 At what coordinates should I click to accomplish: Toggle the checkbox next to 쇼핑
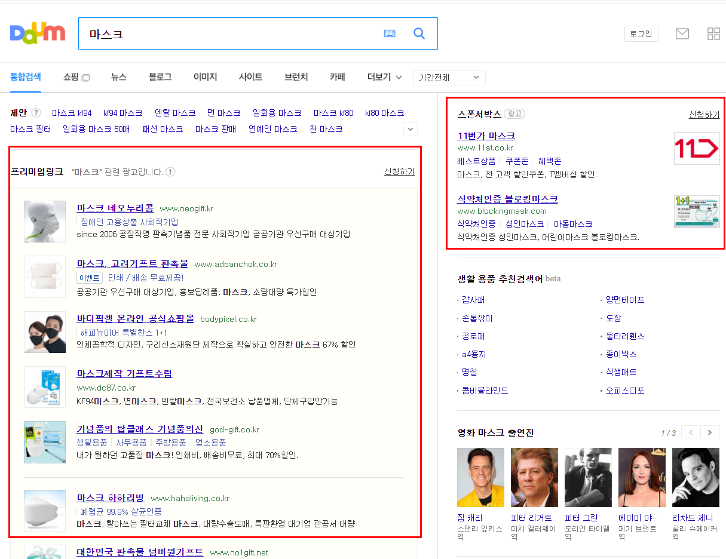pyautogui.click(x=85, y=78)
